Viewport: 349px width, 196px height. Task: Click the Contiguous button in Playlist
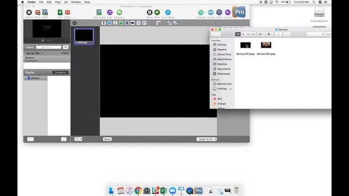[61, 72]
